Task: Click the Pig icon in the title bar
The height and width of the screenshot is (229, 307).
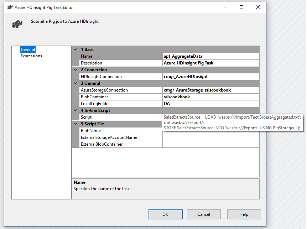Action: pos(10,7)
